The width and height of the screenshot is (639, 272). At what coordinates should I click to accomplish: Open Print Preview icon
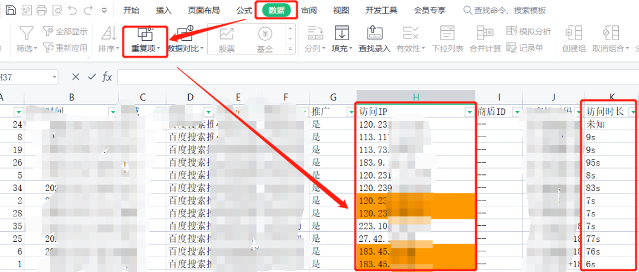pos(57,10)
